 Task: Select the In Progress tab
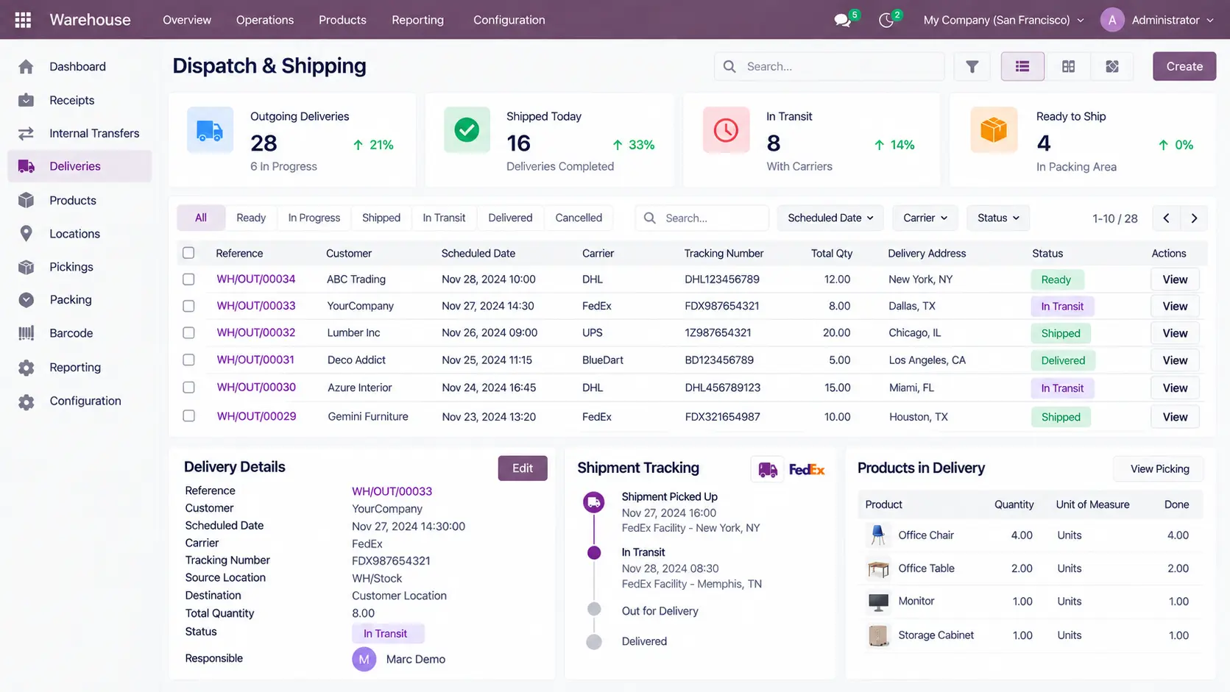[x=314, y=218]
